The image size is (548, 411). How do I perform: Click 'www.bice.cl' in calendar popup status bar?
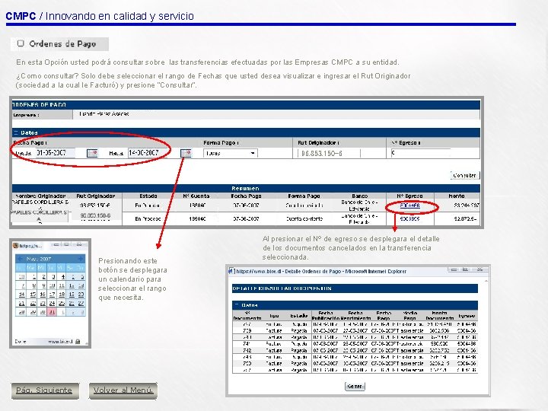tap(60, 342)
